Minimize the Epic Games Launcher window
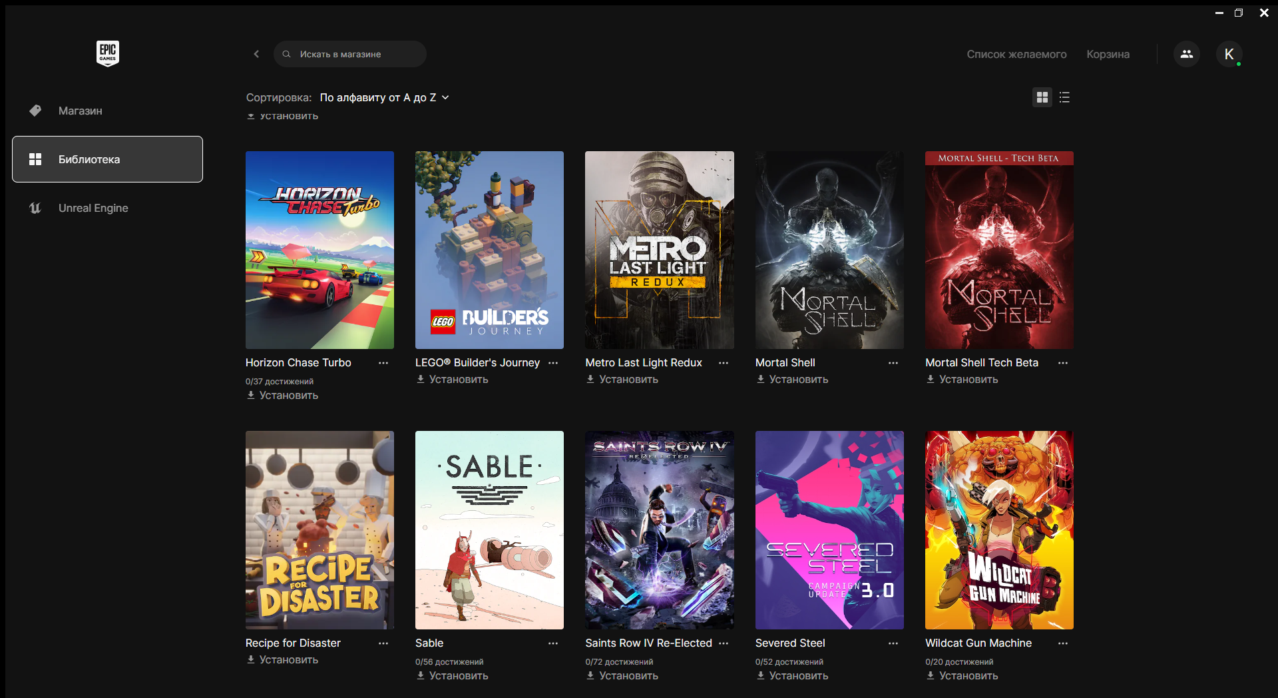 [1219, 13]
